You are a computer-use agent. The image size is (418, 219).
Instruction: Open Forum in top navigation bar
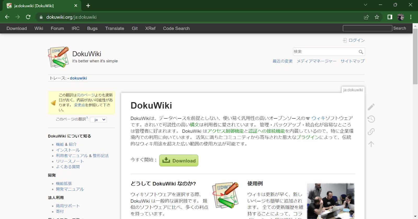[57, 28]
